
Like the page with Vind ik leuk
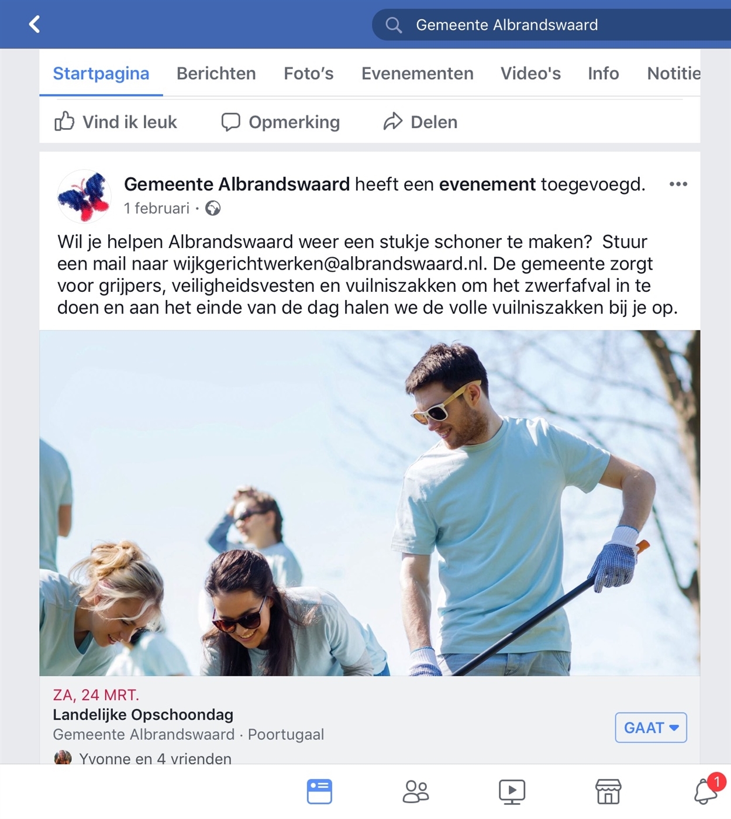pos(115,122)
